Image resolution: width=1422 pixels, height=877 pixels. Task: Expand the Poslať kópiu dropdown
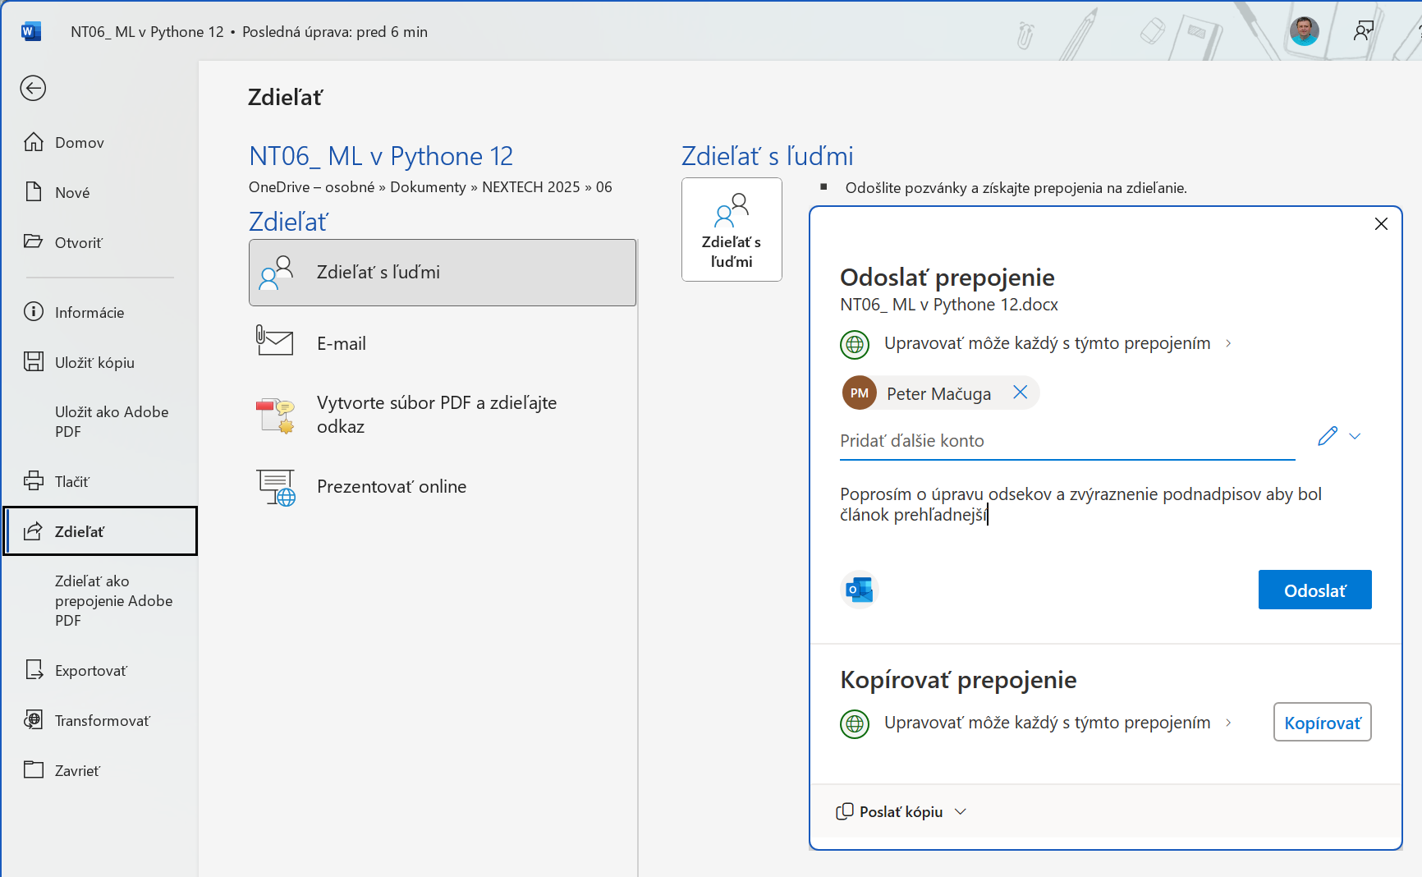961,811
